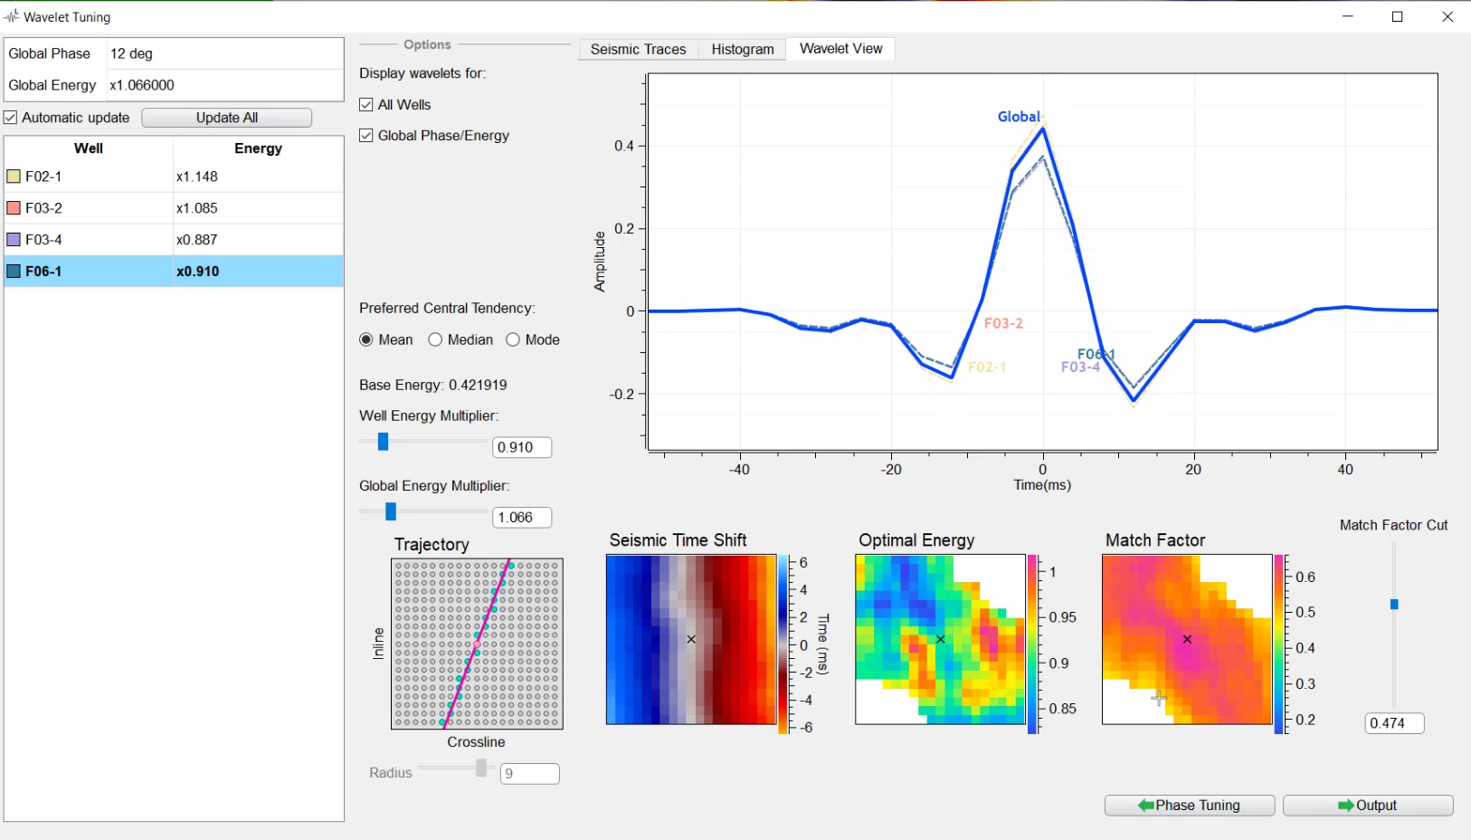Viewport: 1471px width, 840px height.
Task: Uncheck the All Wells checkbox
Action: [x=366, y=105]
